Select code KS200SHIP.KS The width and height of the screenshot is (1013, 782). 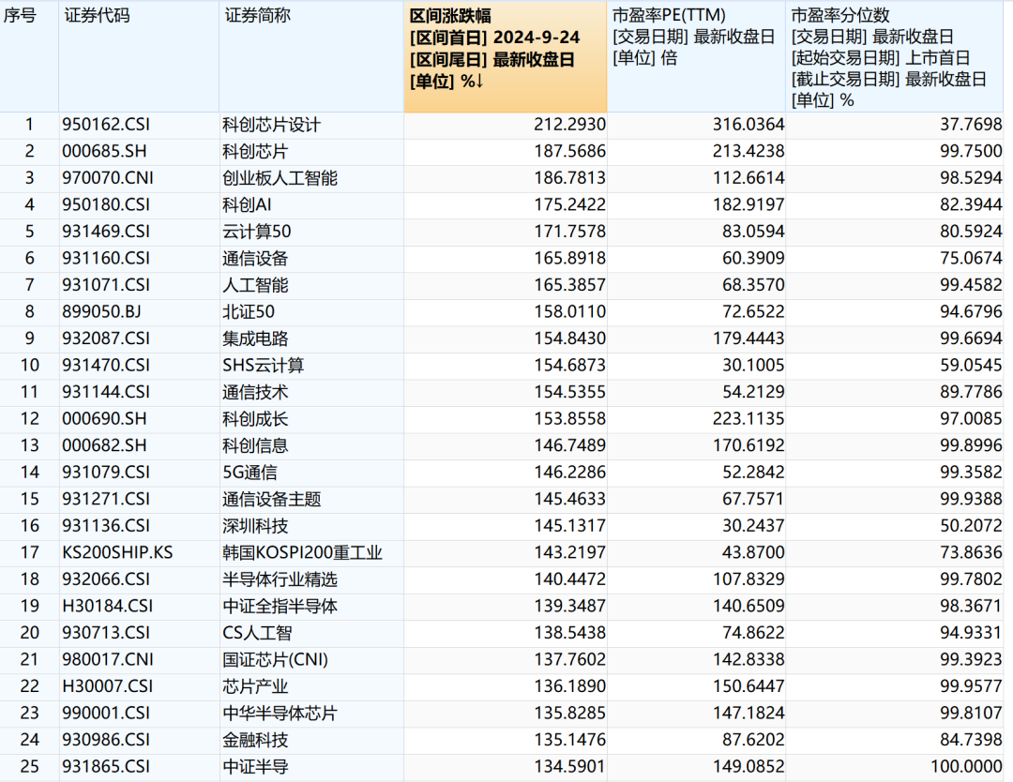pos(117,553)
